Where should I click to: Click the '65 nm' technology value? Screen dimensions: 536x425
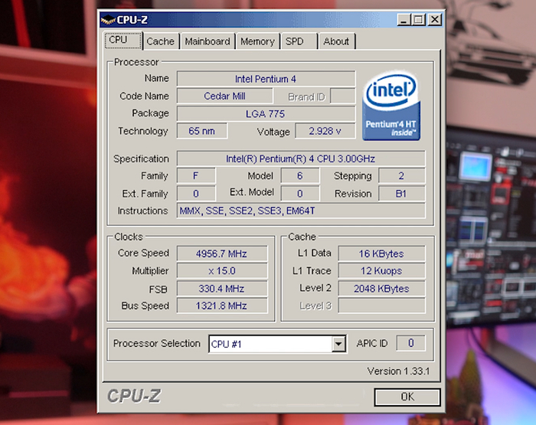pos(201,131)
